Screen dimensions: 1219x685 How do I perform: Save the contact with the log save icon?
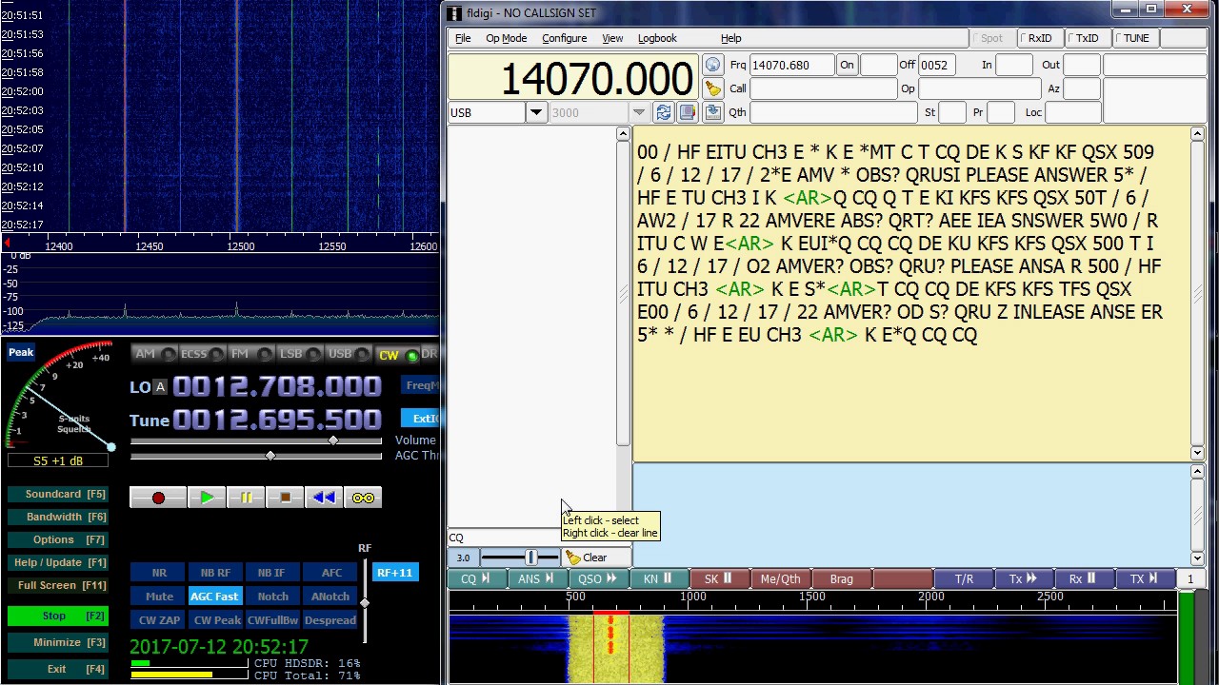(712, 112)
